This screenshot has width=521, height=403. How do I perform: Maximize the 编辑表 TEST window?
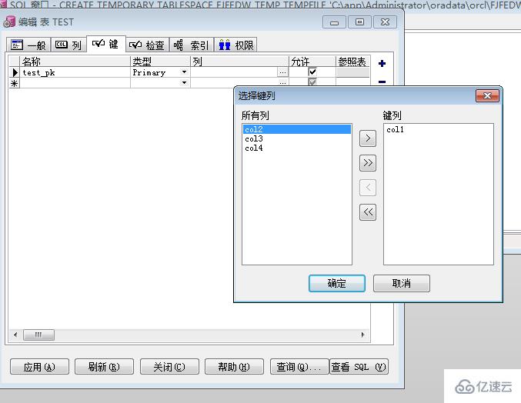pos(359,22)
